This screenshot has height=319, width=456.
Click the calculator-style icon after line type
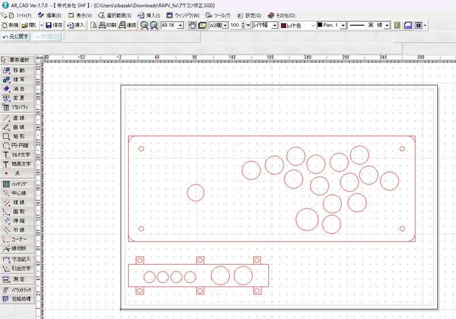pos(397,25)
